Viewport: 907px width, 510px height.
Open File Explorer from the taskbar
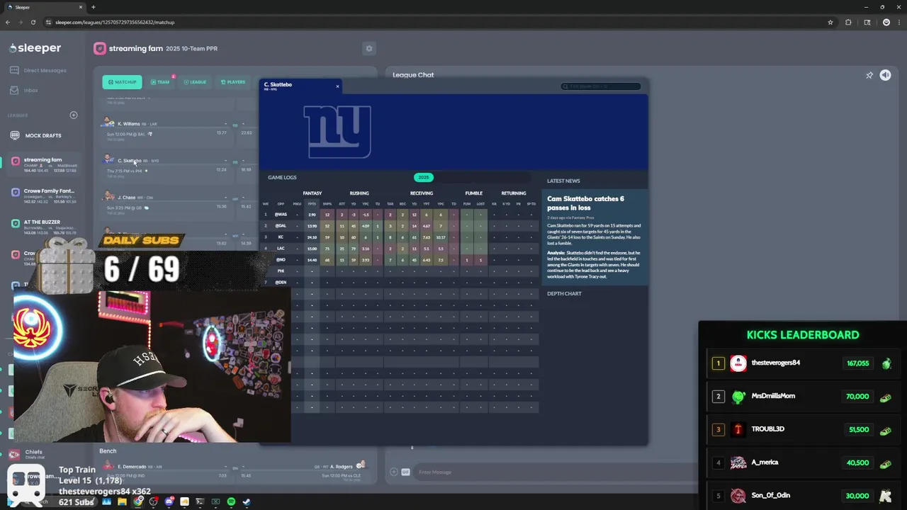click(x=122, y=501)
